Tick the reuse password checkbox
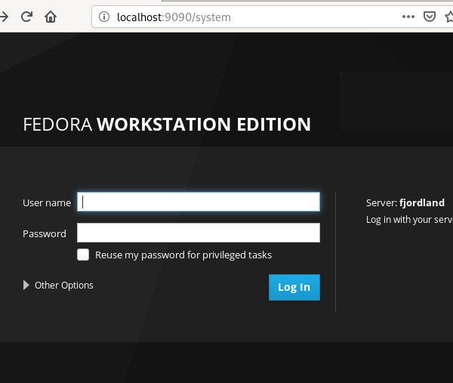The height and width of the screenshot is (383, 453). (83, 255)
